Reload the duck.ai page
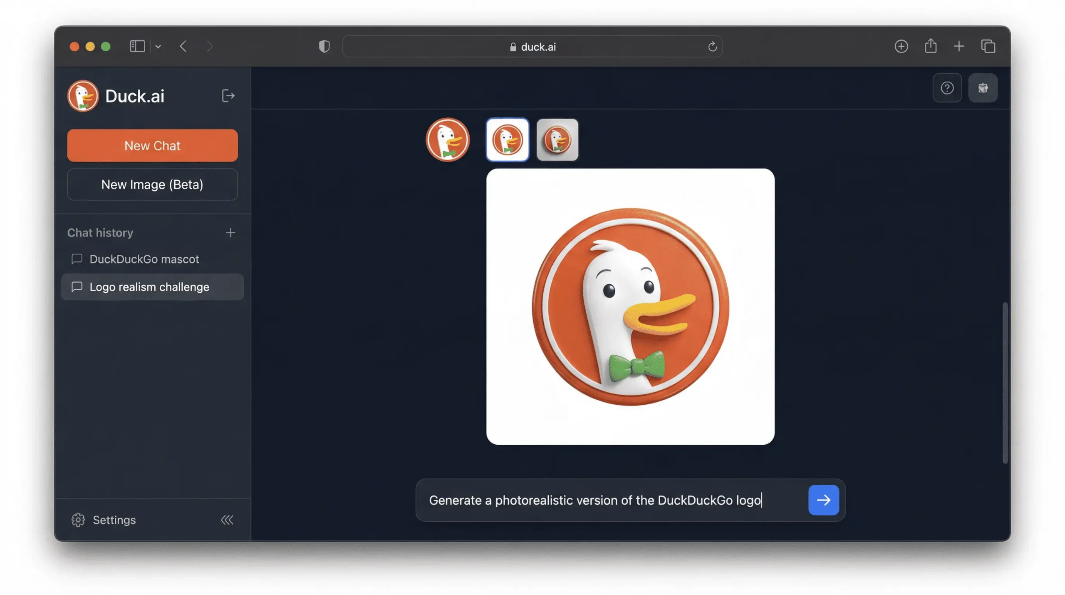Image resolution: width=1065 pixels, height=595 pixels. [712, 46]
